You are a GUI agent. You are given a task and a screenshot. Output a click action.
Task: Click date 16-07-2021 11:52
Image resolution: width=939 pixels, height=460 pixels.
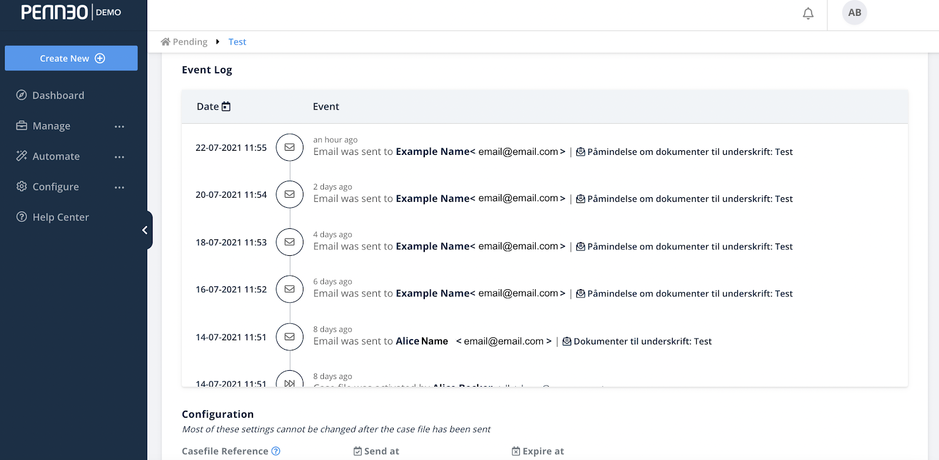(x=231, y=289)
